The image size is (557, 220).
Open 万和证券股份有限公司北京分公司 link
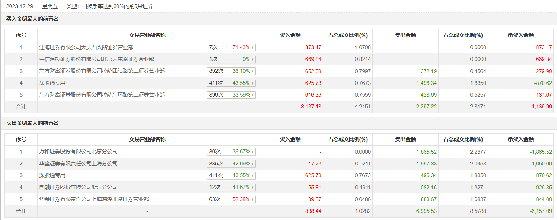click(x=78, y=152)
